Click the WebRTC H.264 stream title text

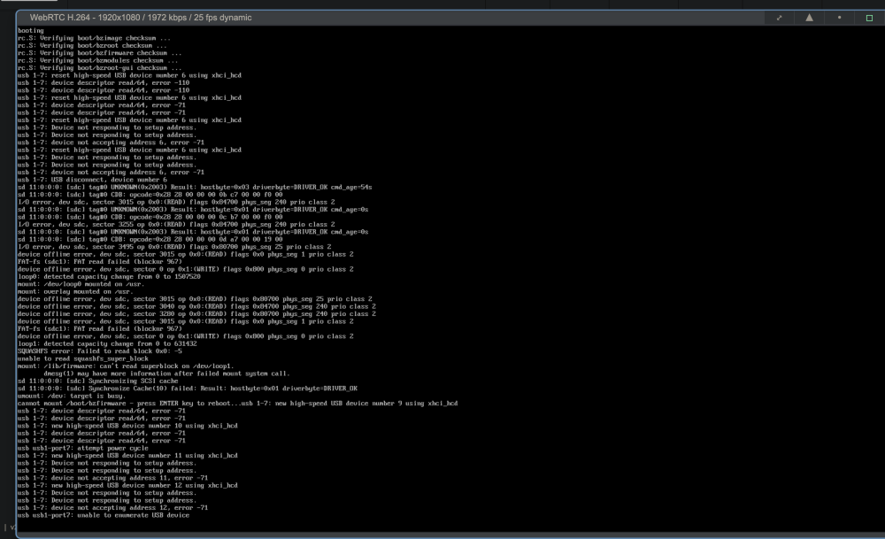[x=141, y=18]
